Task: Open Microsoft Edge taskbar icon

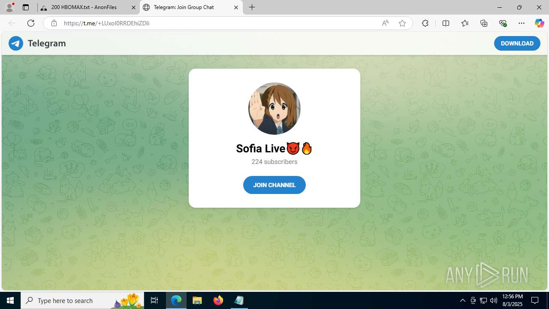Action: (x=176, y=300)
